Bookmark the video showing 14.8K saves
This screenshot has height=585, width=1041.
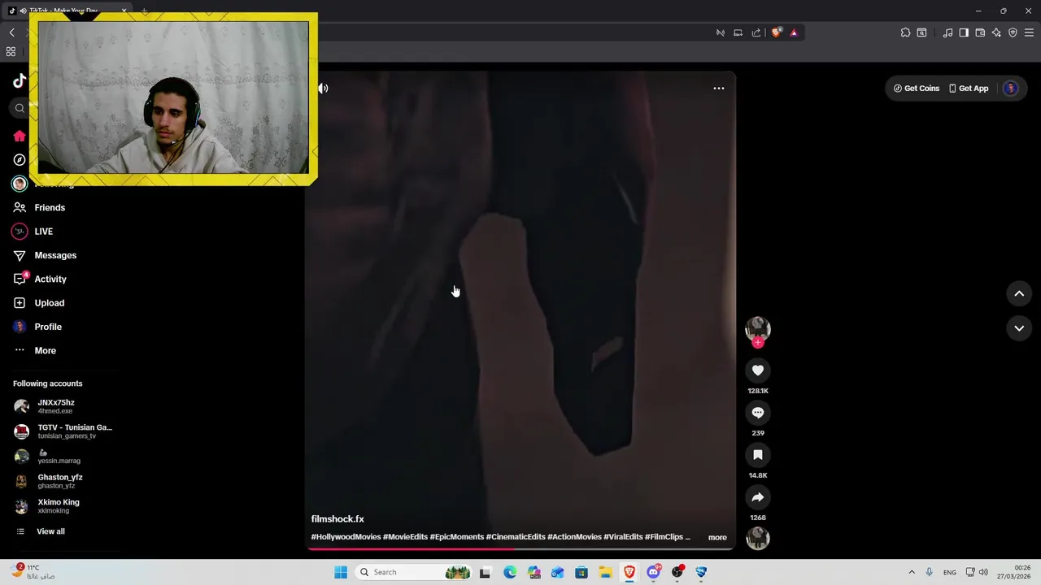[758, 455]
